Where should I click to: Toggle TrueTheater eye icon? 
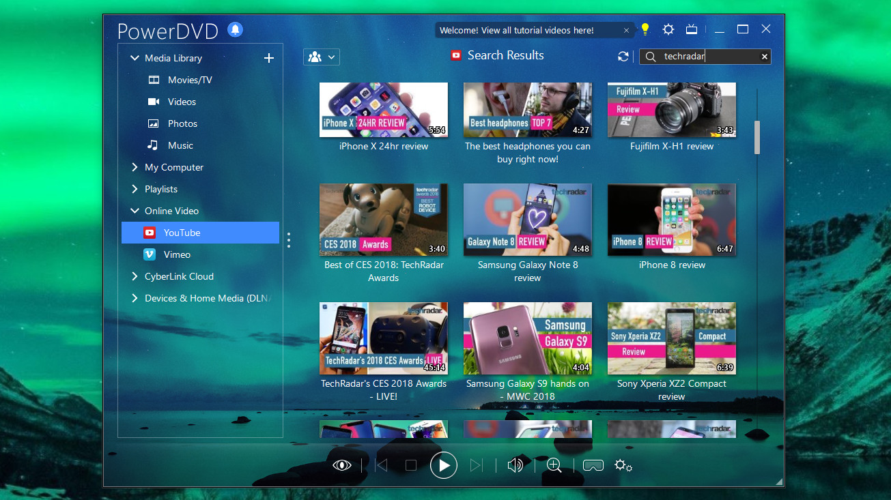coord(342,465)
